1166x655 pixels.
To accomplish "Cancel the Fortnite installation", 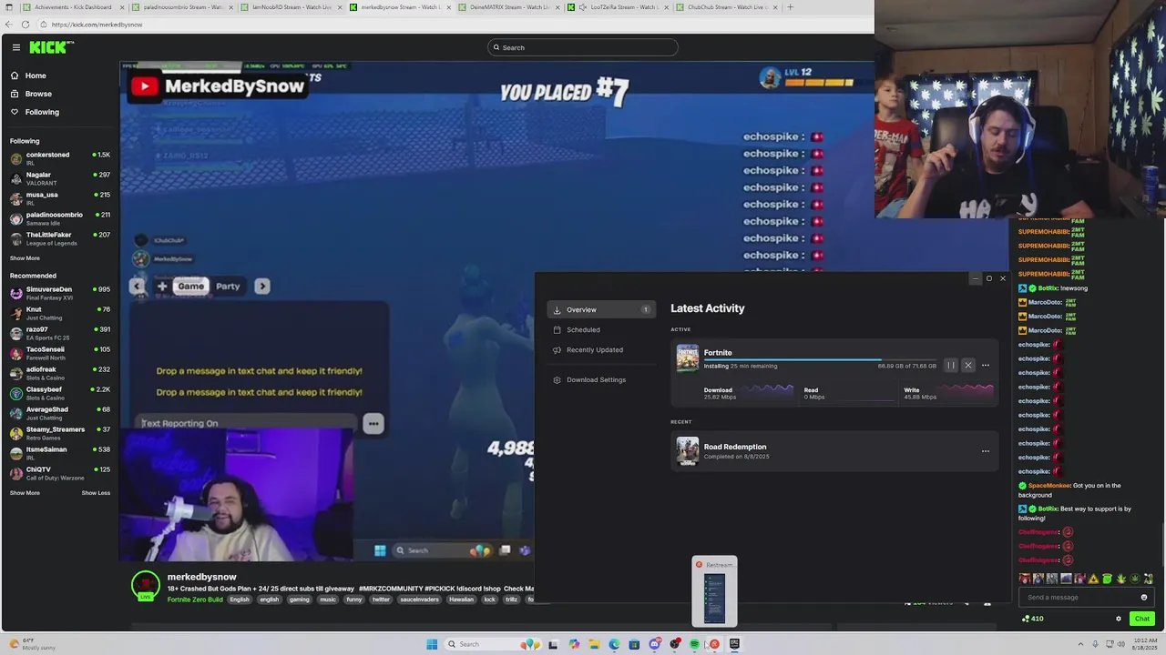I will coord(968,366).
